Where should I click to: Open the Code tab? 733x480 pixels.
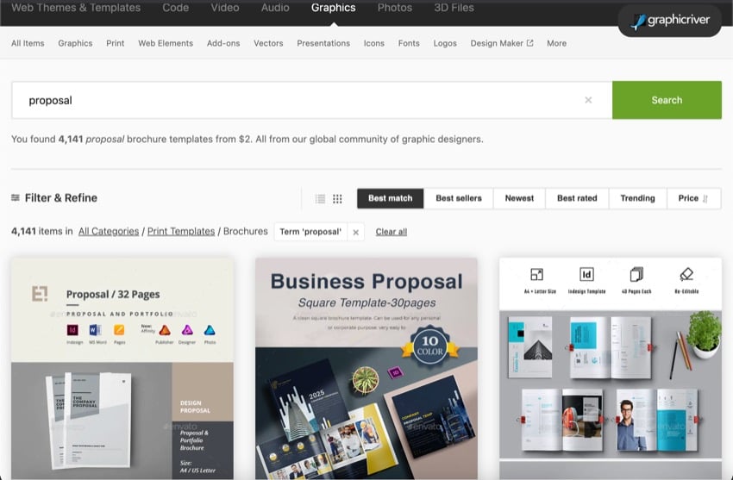point(176,8)
